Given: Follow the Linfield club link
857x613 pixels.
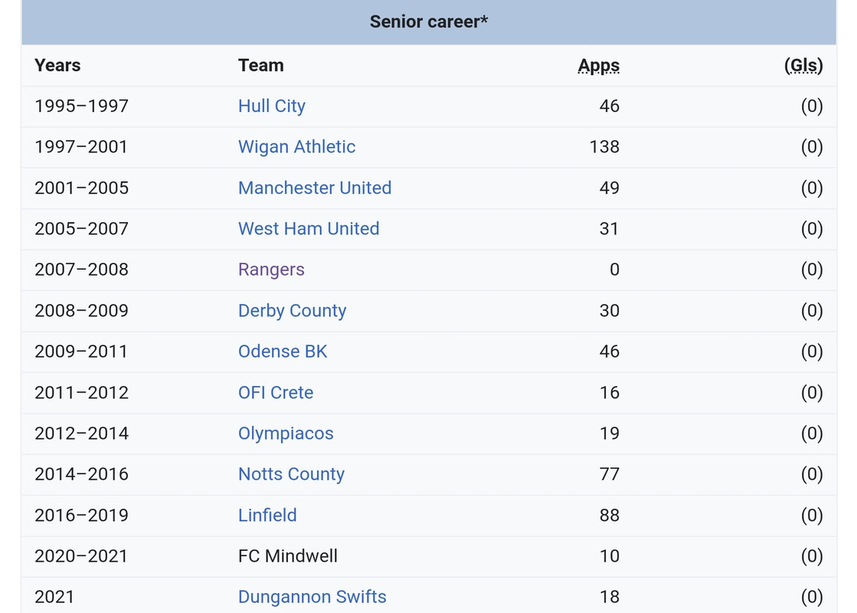Looking at the screenshot, I should (x=267, y=515).
